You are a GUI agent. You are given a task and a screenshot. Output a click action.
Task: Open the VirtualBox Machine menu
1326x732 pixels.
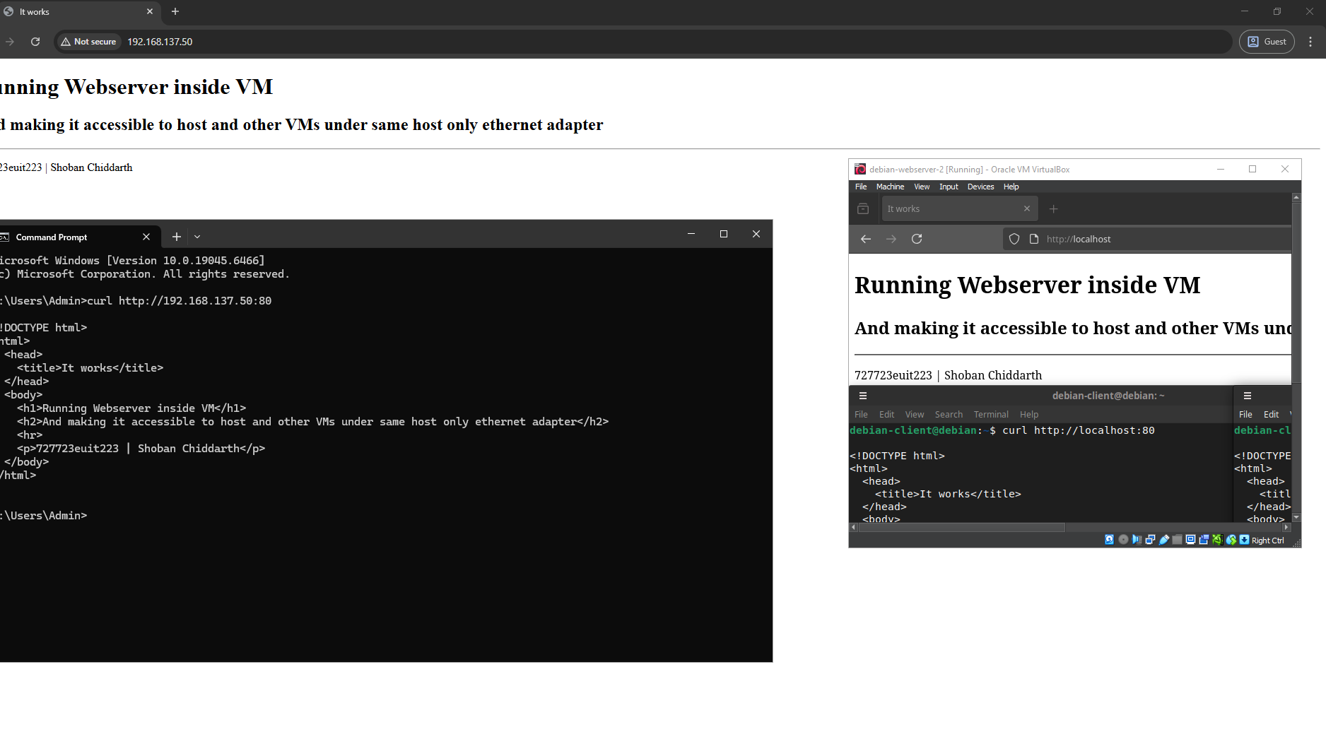pyautogui.click(x=890, y=187)
